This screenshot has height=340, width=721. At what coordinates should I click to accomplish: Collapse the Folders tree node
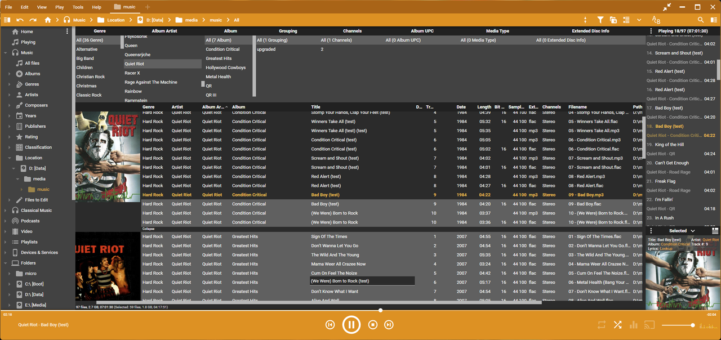pyautogui.click(x=5, y=263)
